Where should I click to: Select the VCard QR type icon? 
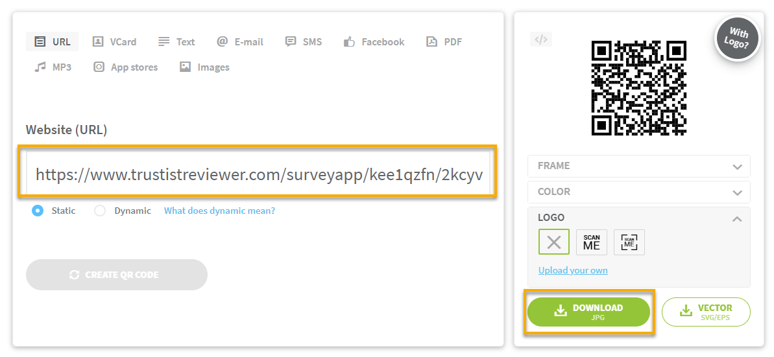pos(98,41)
